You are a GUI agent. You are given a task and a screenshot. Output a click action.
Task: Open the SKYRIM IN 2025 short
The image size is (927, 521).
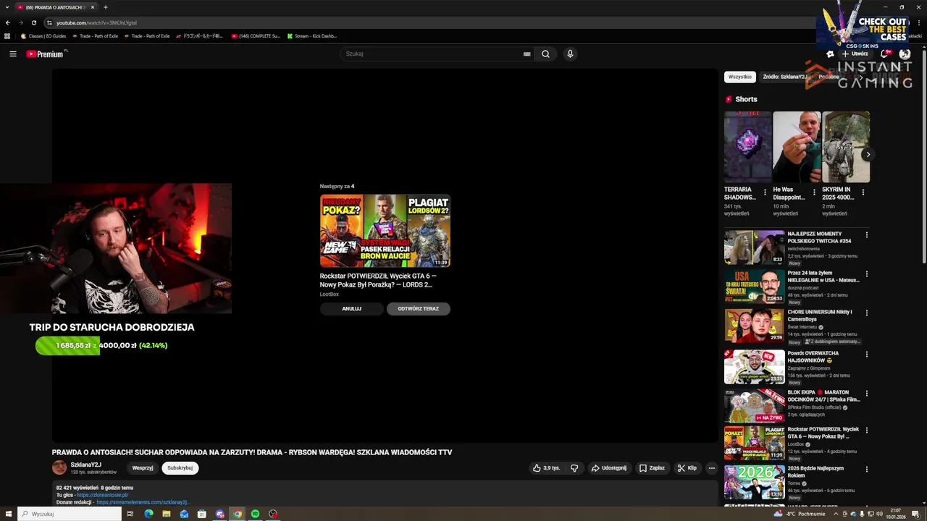846,147
